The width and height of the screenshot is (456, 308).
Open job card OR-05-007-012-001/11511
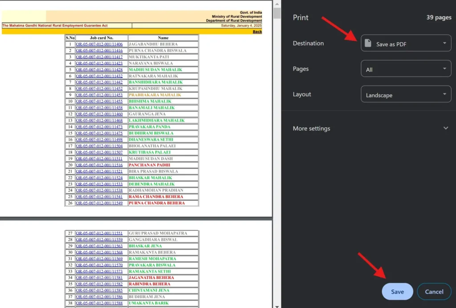point(99,158)
